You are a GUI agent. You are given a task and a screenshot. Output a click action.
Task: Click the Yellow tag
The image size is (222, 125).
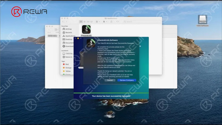(x=67, y=71)
